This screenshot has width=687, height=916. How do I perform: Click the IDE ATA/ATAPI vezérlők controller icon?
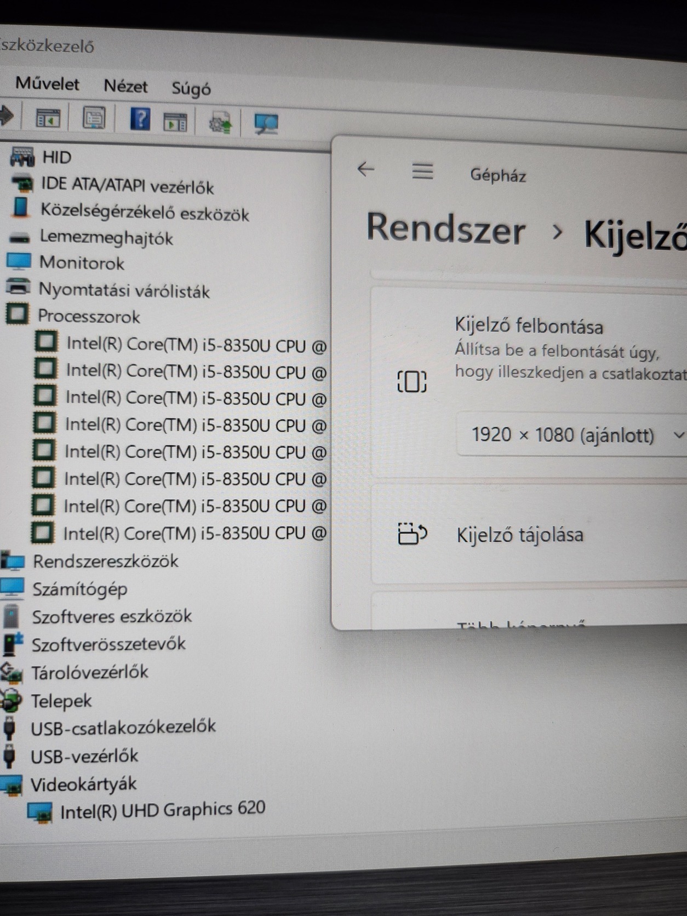coord(23,182)
